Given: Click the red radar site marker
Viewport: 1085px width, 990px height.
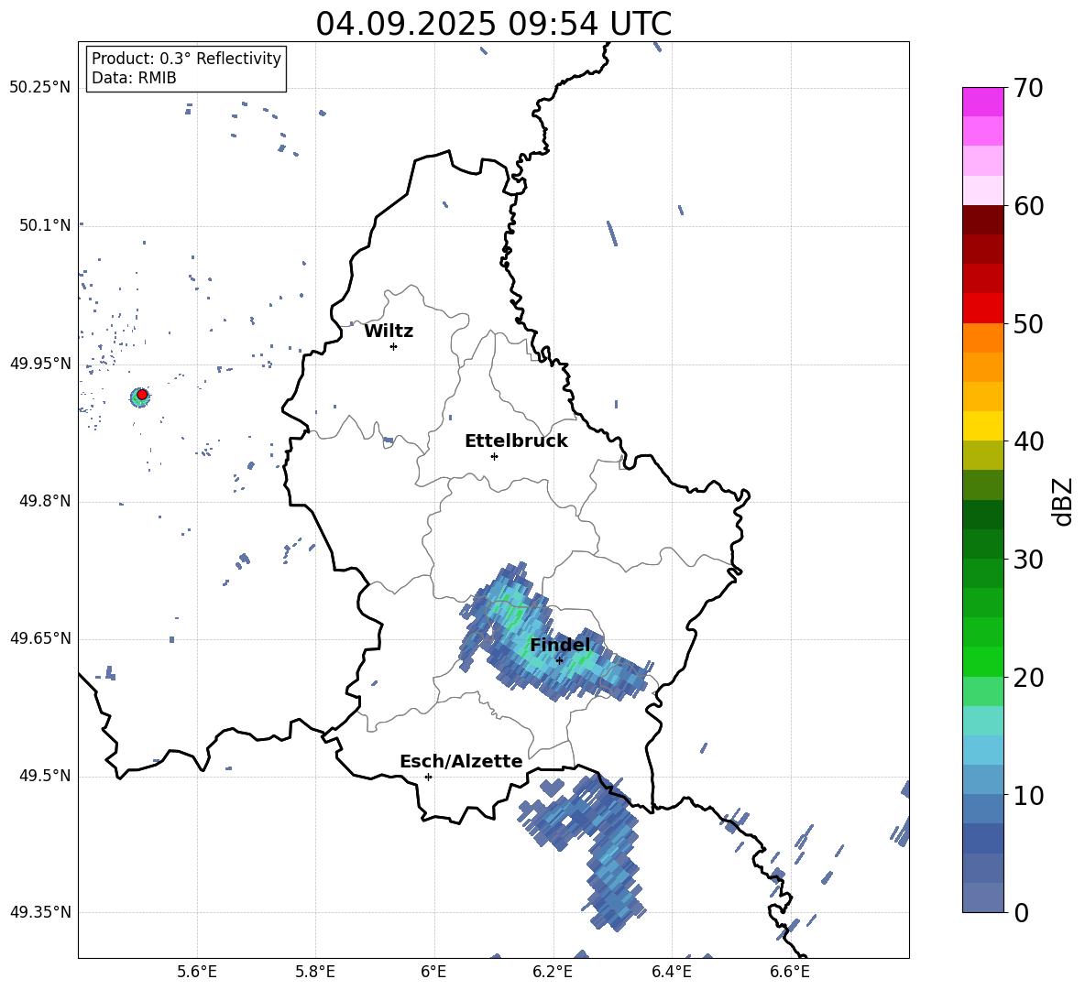Looking at the screenshot, I should tap(142, 395).
